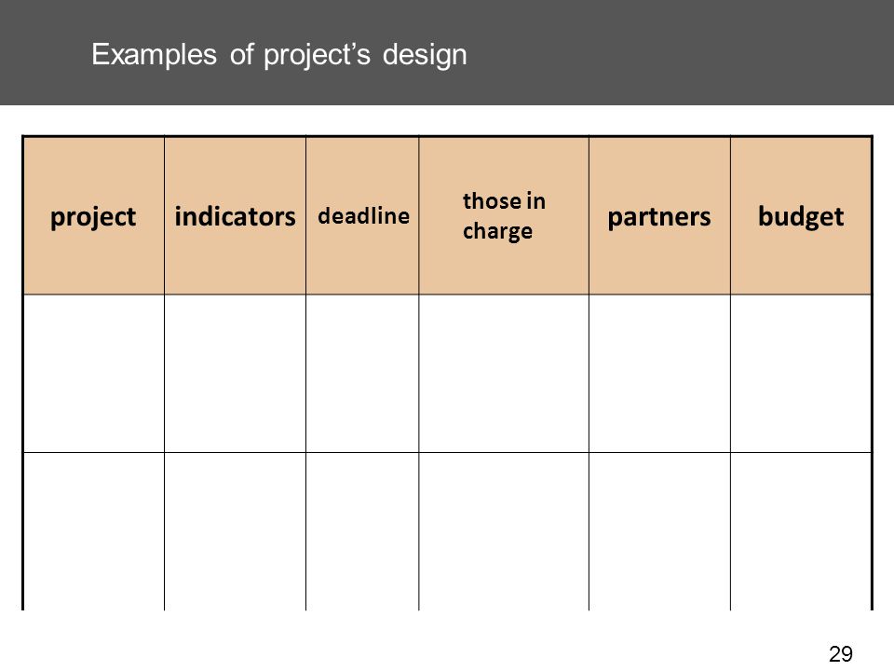Select the "budget" column header cell
This screenshot has height=671, width=894.
click(x=801, y=215)
